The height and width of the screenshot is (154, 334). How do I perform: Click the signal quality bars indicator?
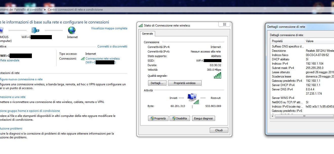point(217,75)
